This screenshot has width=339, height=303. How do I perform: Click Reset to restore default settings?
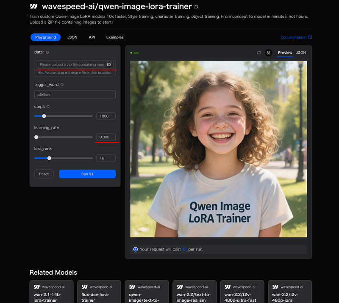click(x=44, y=174)
